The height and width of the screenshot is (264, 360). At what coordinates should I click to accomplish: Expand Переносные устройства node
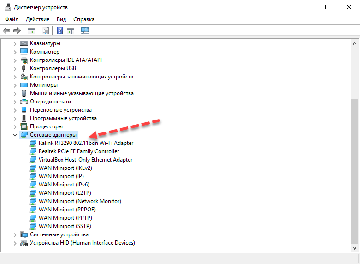pyautogui.click(x=15, y=110)
